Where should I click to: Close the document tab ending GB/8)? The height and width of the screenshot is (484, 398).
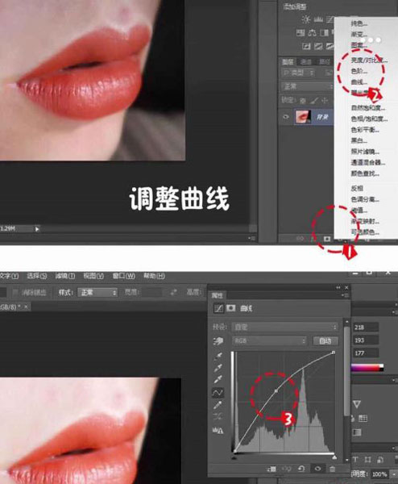click(x=26, y=307)
